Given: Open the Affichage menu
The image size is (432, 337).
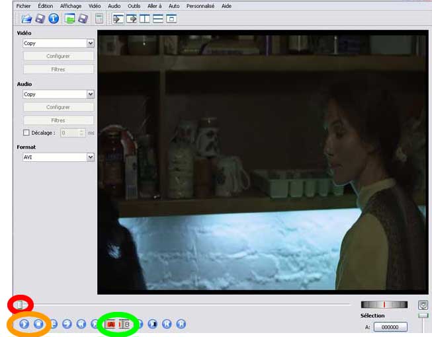Looking at the screenshot, I should (x=71, y=6).
